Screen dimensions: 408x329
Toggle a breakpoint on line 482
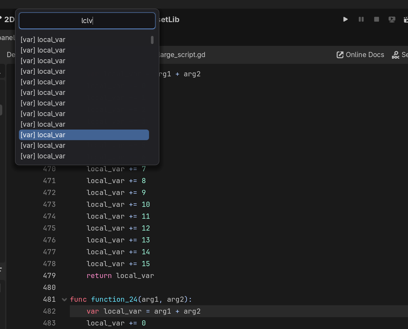coord(49,311)
